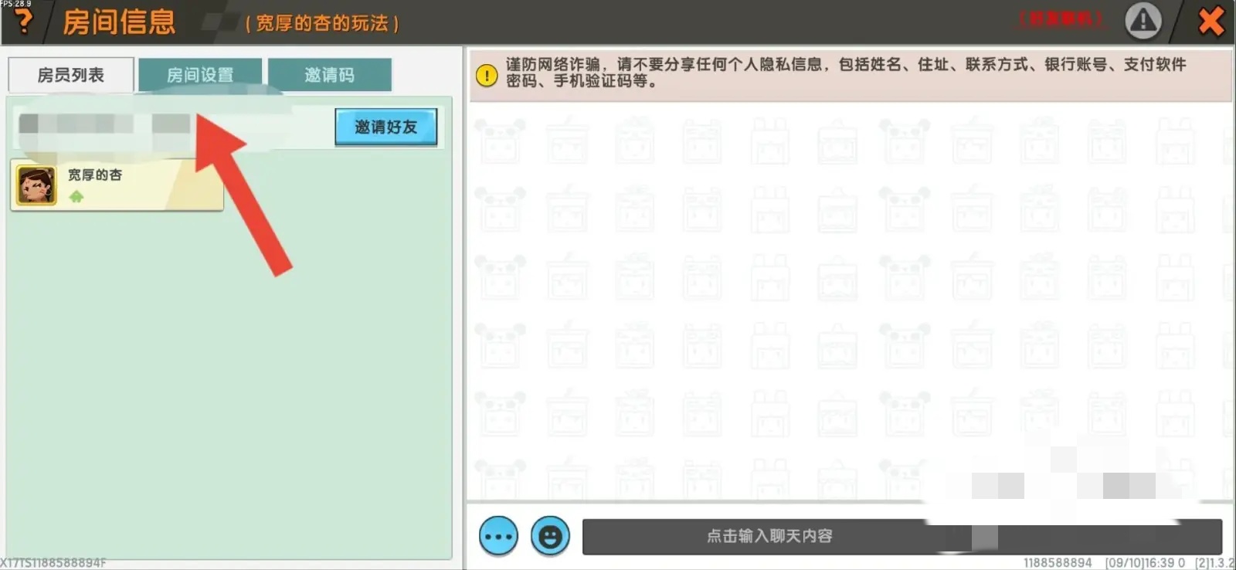Image resolution: width=1236 pixels, height=570 pixels.
Task: Click the red text beside report icon
Action: [x=1061, y=19]
